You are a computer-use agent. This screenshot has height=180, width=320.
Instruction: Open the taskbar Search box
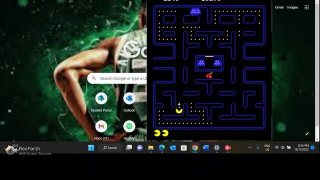click(110, 147)
